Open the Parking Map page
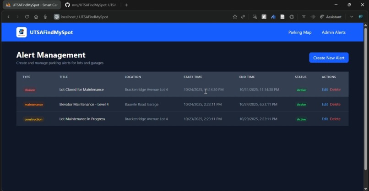 tap(300, 32)
